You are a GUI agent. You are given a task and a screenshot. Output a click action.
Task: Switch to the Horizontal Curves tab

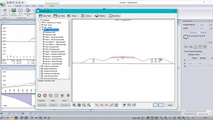[190, 114]
